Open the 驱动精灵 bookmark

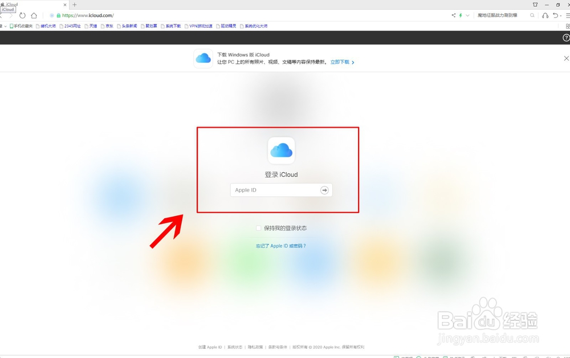click(226, 26)
